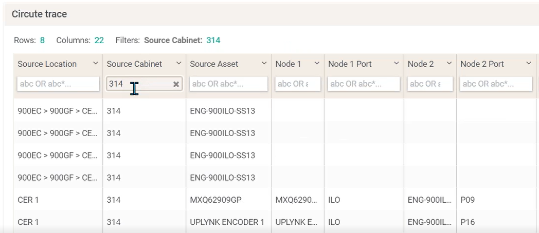The image size is (539, 233).
Task: Open the Node 2 column dropdown arrow
Action: click(449, 64)
